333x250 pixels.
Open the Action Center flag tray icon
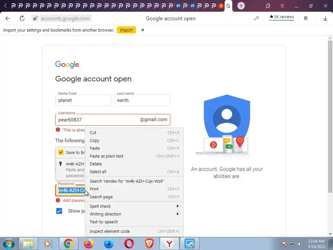click(x=285, y=244)
